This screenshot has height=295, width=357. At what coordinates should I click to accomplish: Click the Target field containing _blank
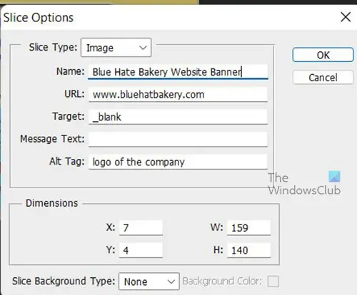[178, 117]
